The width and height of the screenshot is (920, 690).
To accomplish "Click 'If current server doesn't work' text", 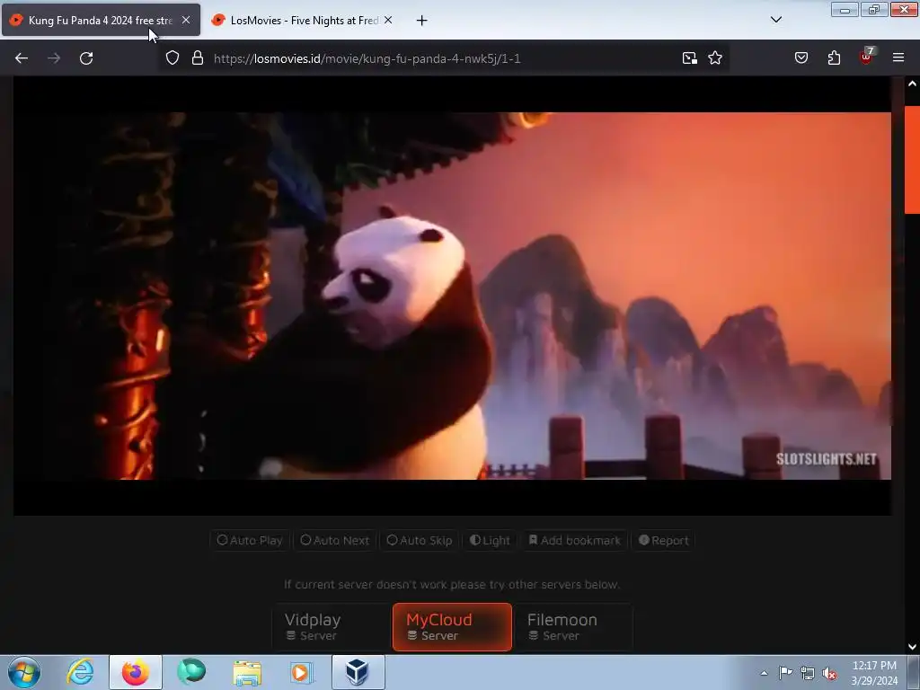I will (452, 584).
